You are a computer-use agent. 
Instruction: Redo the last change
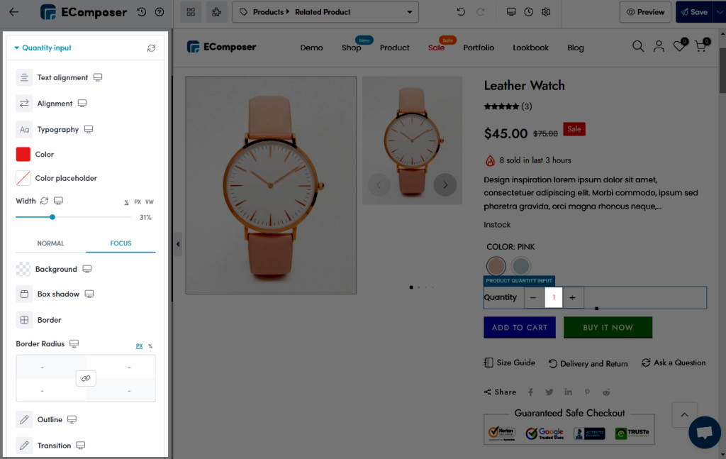tap(481, 12)
